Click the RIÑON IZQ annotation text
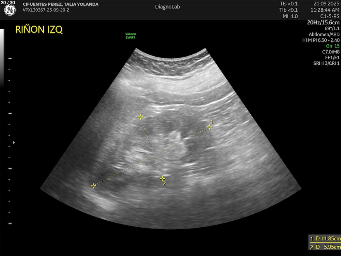 [x=39, y=30]
